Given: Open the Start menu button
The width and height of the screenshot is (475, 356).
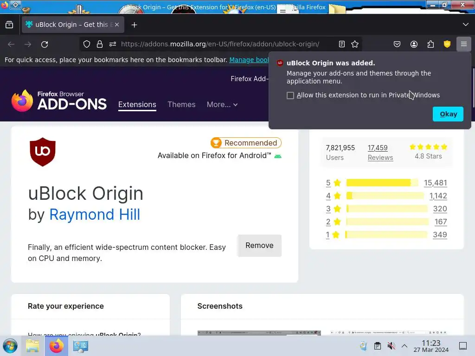Looking at the screenshot, I should point(10,346).
